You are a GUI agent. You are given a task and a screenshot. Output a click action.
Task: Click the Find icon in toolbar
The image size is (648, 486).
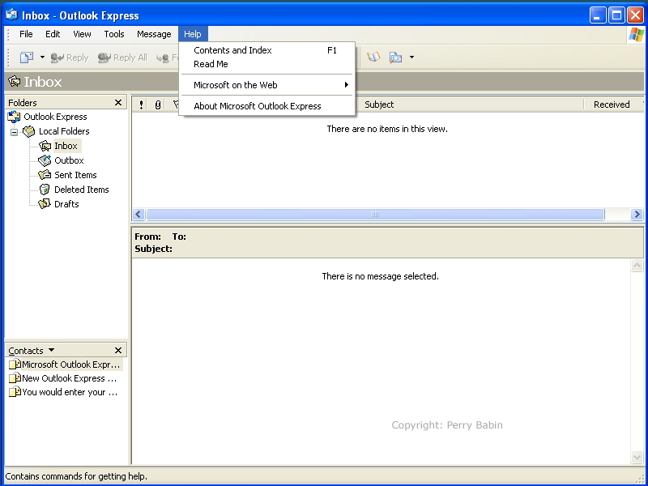point(396,58)
